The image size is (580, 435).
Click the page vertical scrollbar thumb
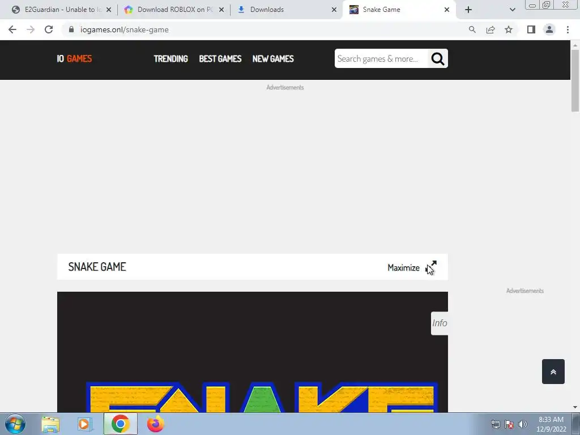pos(575,80)
